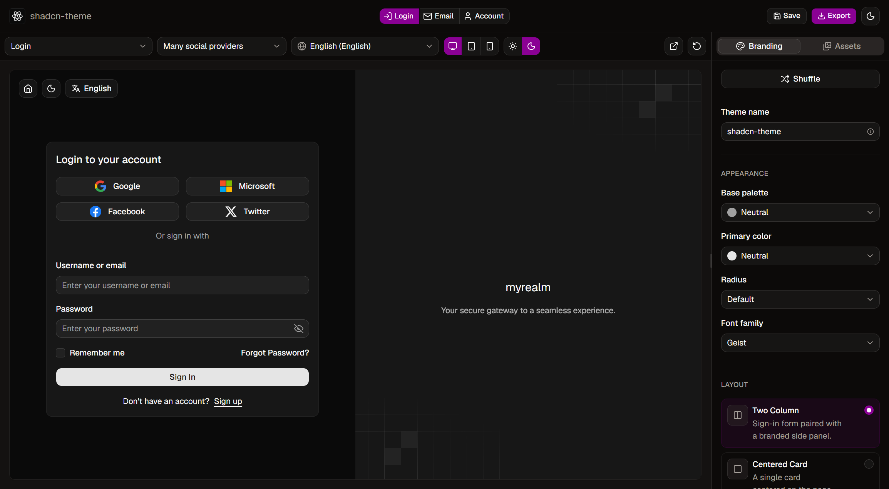Open the English (English) language dropdown

[x=365, y=46]
